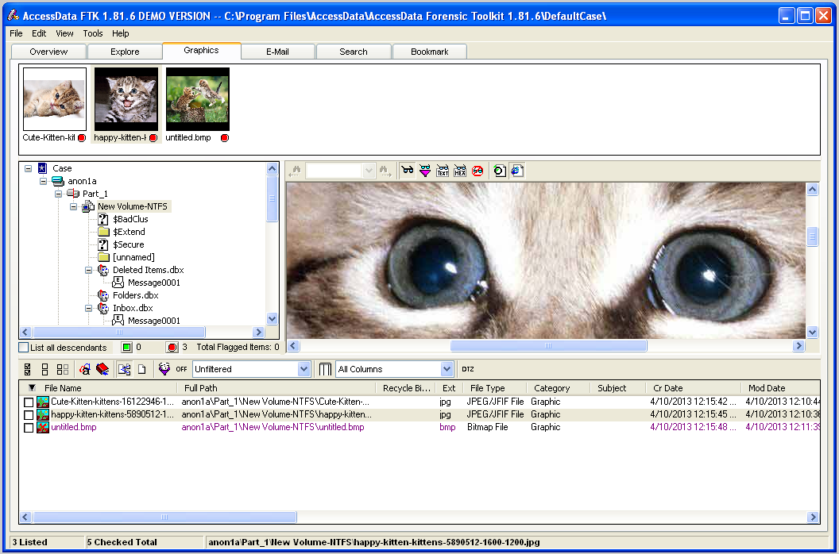Open the Tools menu
The width and height of the screenshot is (839, 554).
pos(93,33)
